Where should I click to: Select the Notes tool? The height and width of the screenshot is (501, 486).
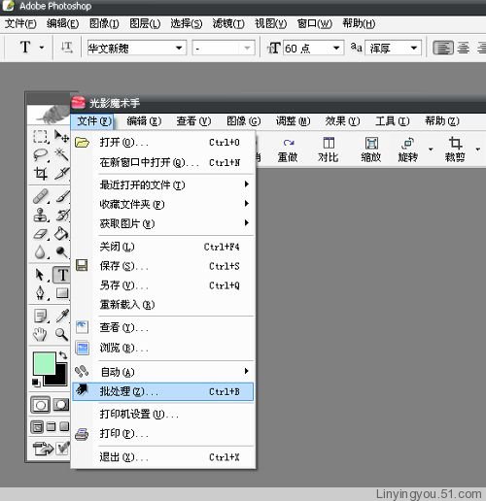(41, 317)
